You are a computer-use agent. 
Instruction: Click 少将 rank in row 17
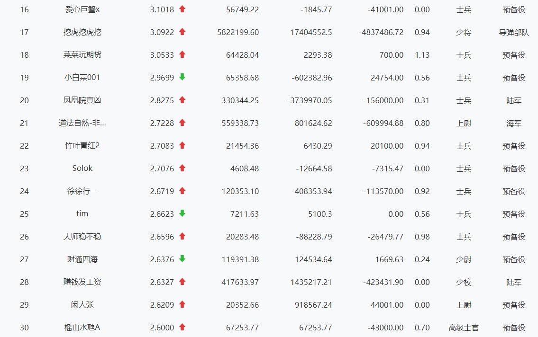464,33
